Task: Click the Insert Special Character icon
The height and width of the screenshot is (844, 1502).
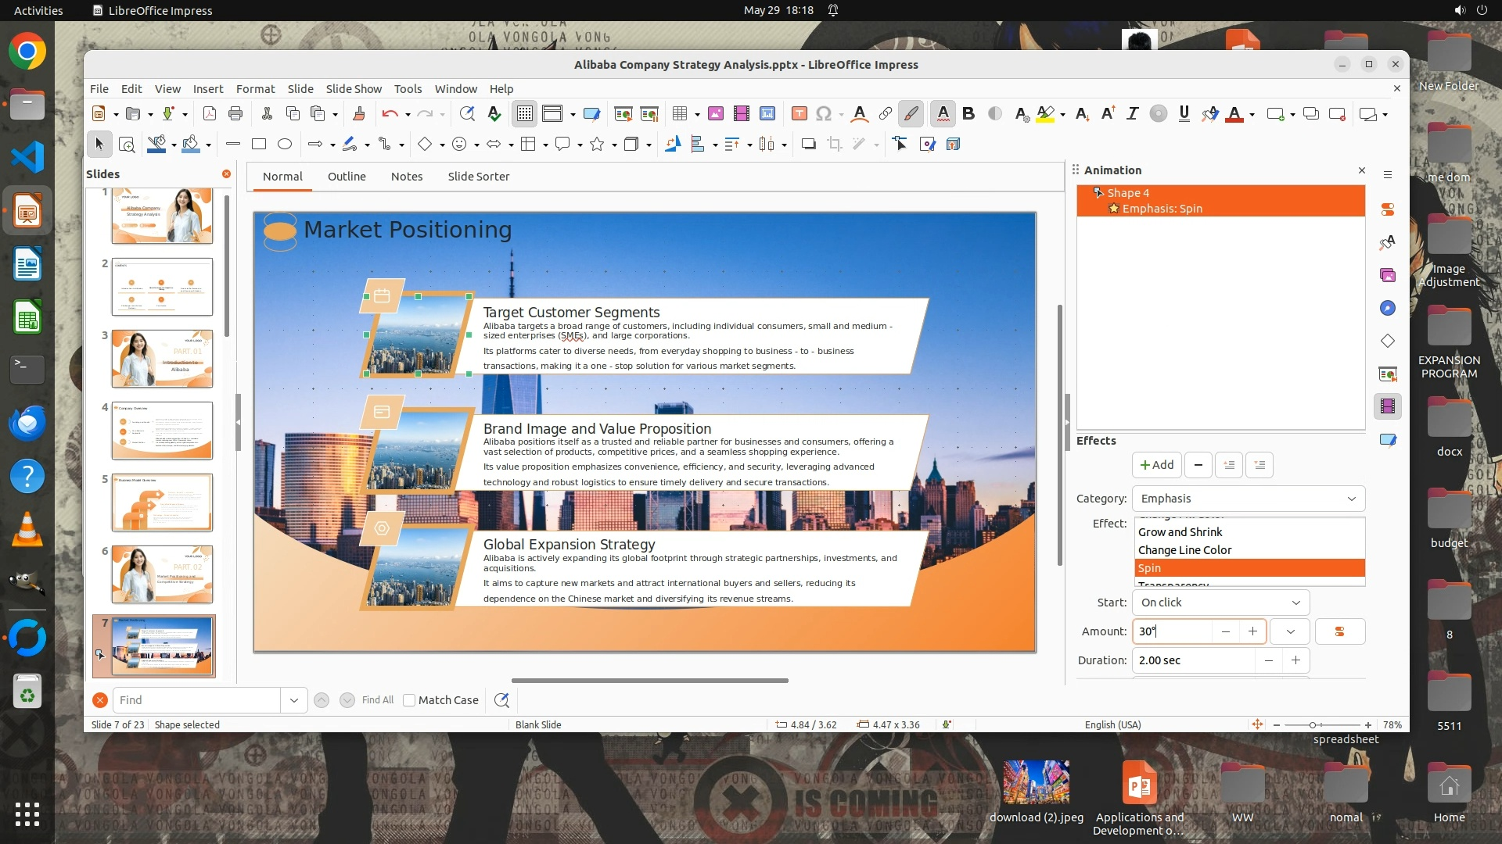Action: click(823, 114)
